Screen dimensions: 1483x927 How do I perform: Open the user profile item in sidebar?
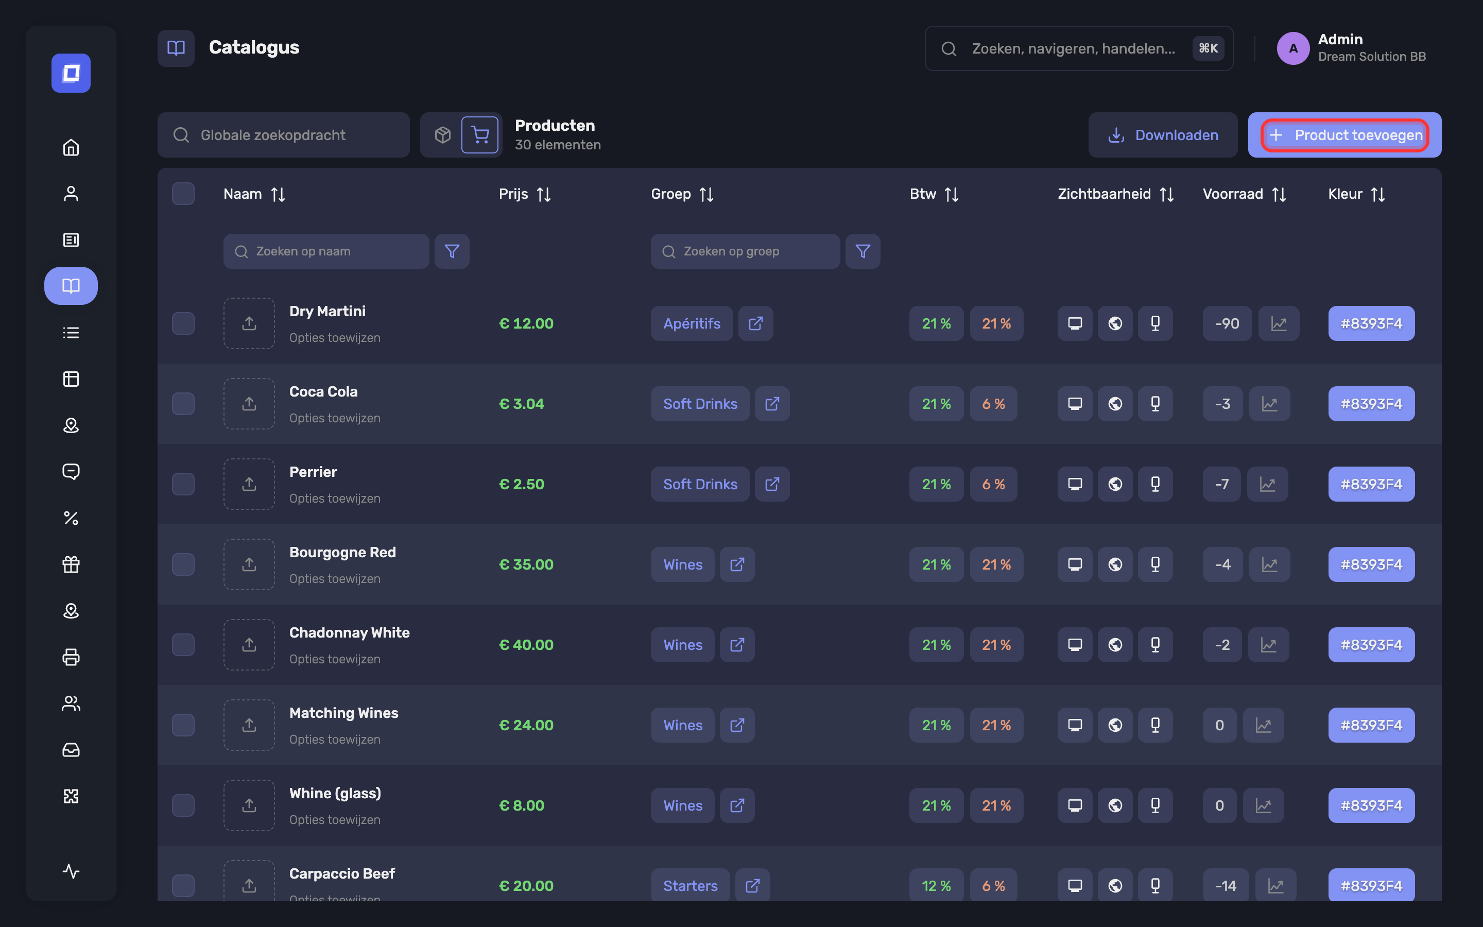(71, 194)
